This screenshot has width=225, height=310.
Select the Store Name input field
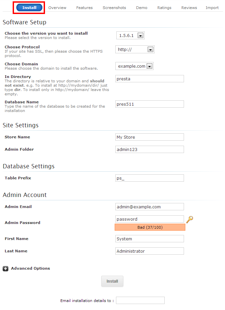(149, 137)
